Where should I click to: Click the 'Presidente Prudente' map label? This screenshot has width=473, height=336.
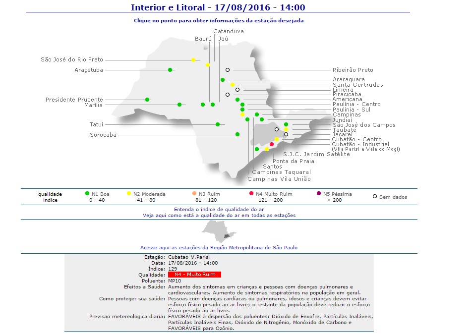pyautogui.click(x=74, y=100)
